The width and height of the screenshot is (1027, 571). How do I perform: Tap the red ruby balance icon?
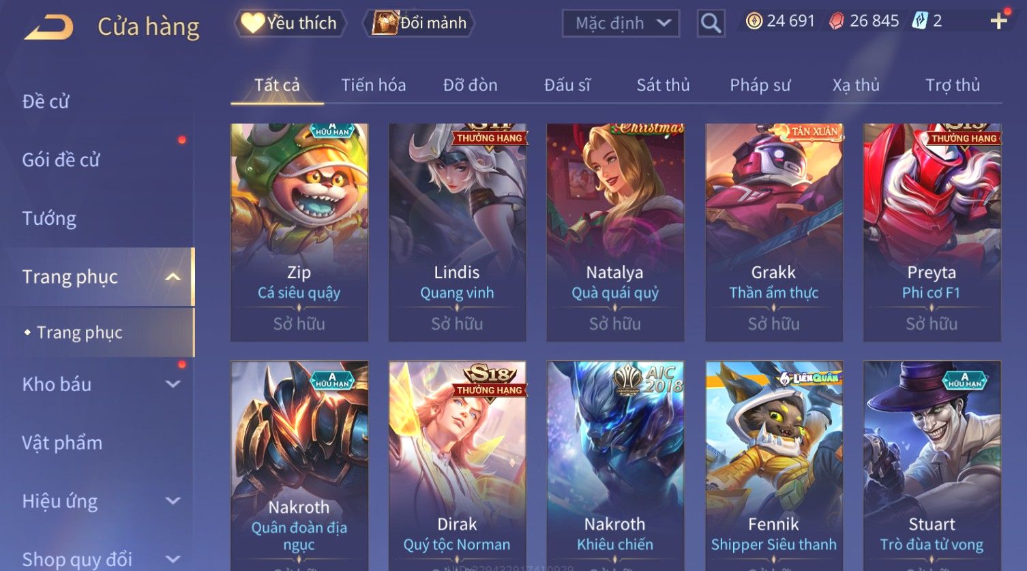pos(837,21)
